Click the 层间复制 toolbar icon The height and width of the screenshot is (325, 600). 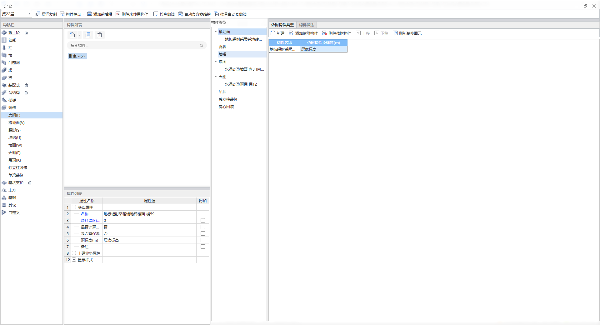[x=38, y=14]
